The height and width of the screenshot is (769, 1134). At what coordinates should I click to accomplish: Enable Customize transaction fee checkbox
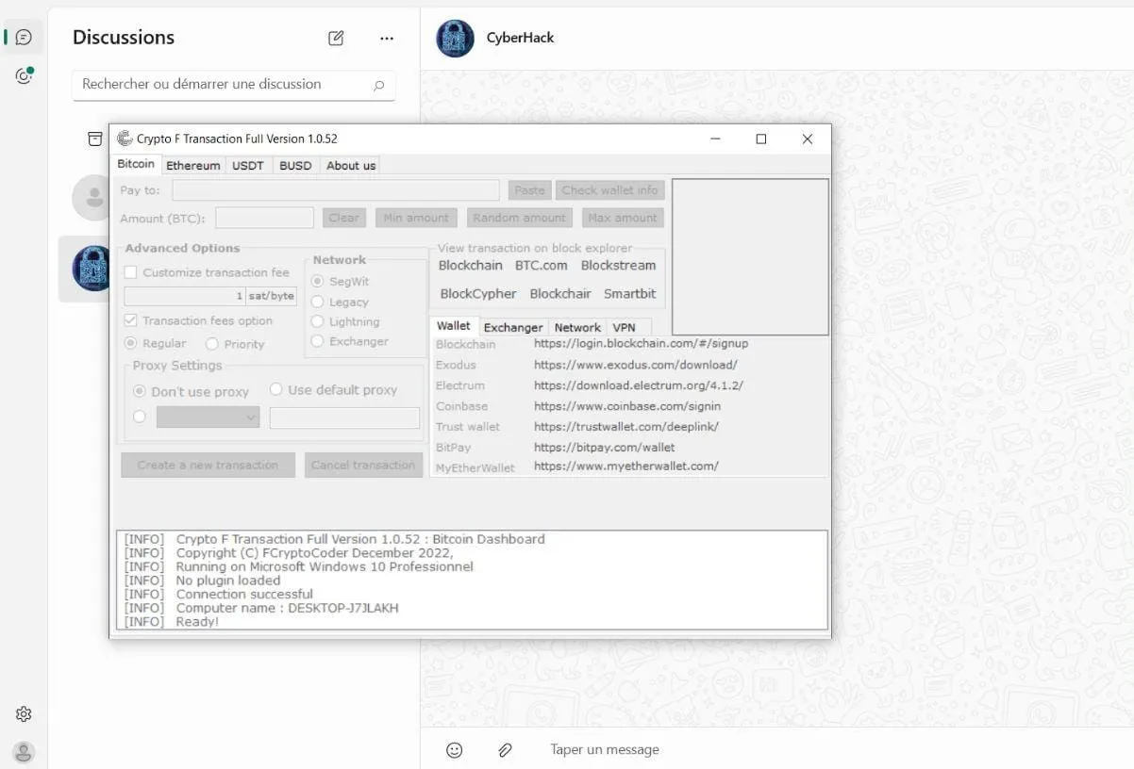tap(131, 272)
